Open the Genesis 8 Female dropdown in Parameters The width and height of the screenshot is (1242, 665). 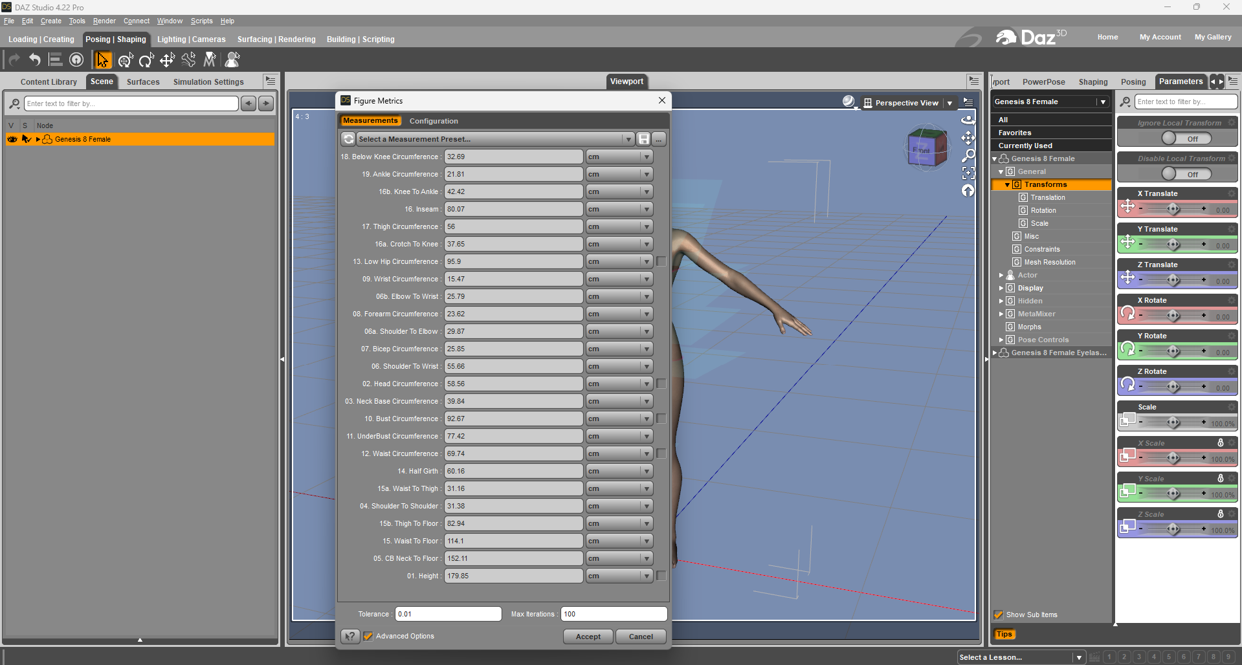click(x=1050, y=102)
